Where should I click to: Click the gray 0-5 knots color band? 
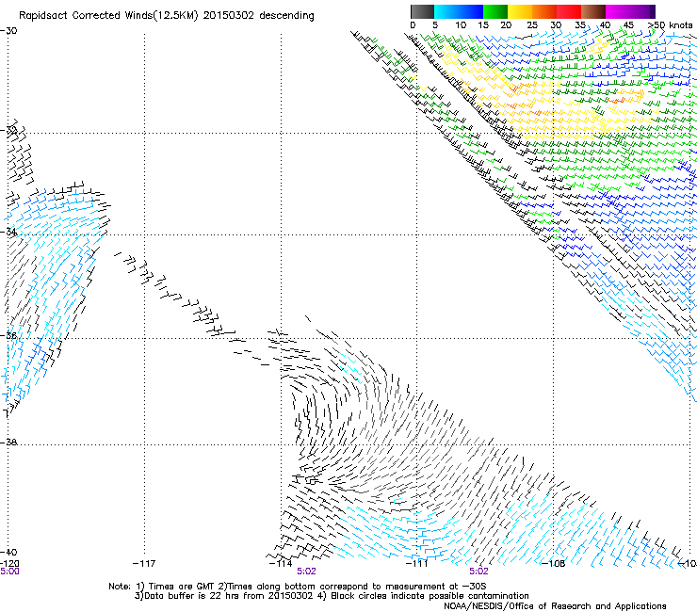pos(422,11)
